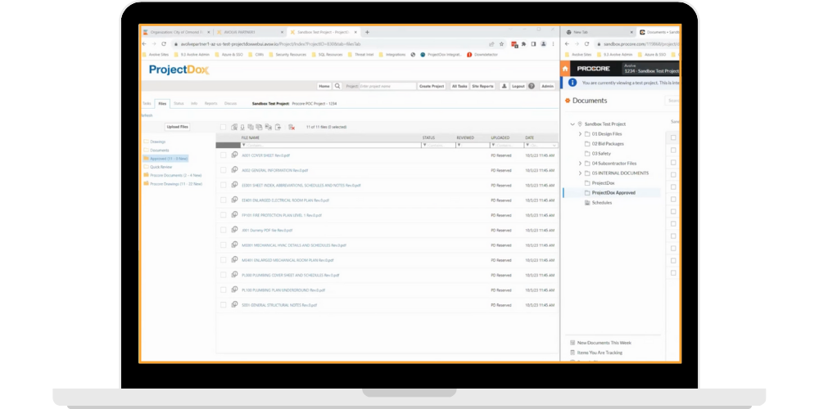
Task: Check the box for A001 COVER SHEET Rev.0.pdf
Action: coord(223,155)
